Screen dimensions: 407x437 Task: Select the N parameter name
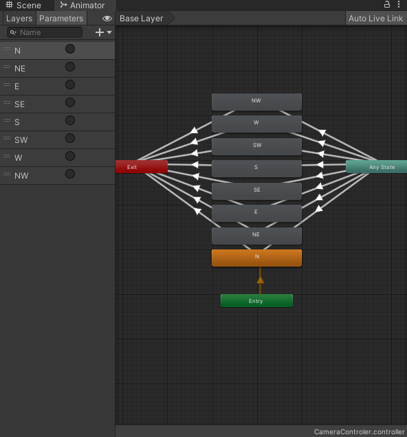click(x=18, y=51)
